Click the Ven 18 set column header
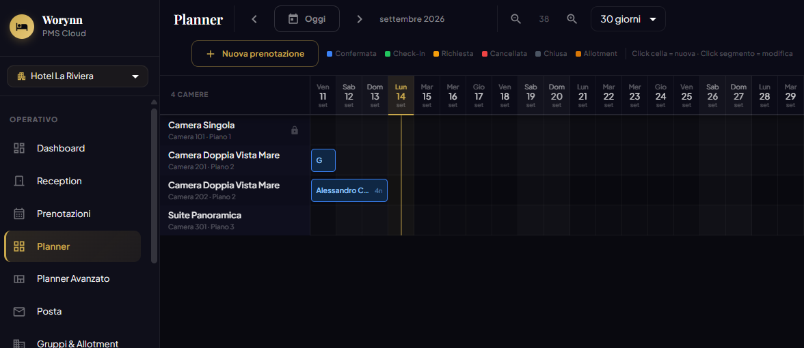Image resolution: width=804 pixels, height=348 pixels. coord(505,96)
